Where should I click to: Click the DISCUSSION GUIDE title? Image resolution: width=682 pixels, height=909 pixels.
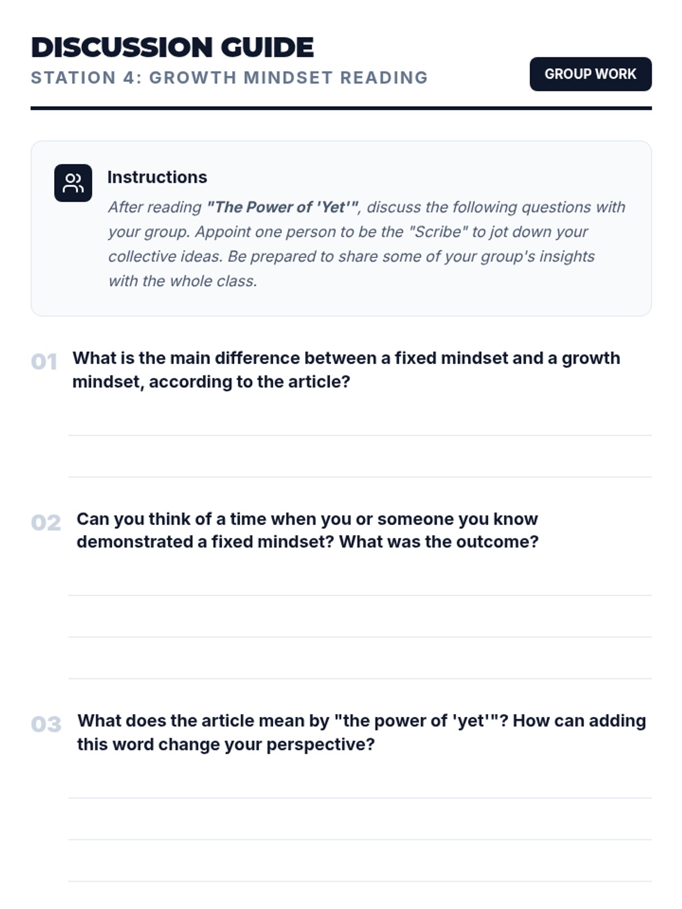click(172, 47)
